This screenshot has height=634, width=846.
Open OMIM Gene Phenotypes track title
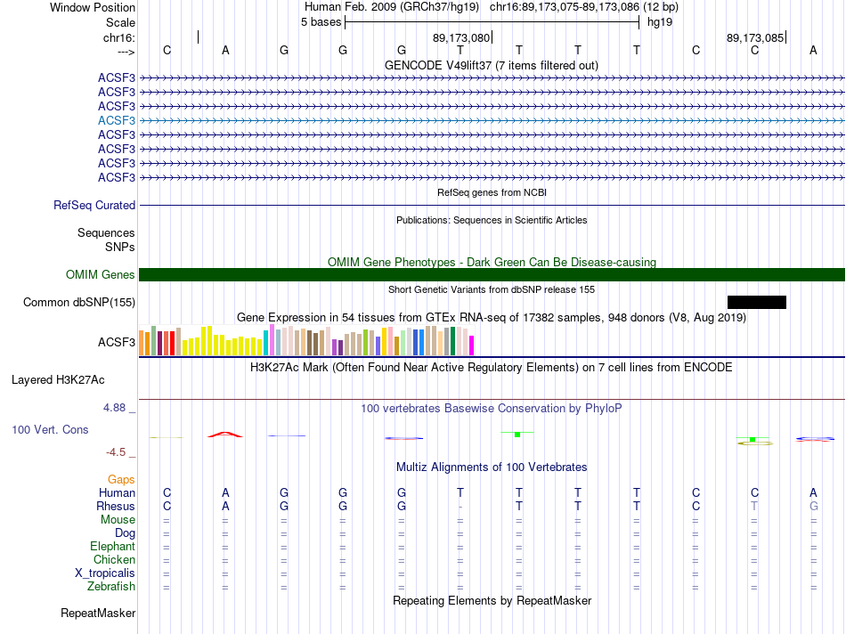492,262
